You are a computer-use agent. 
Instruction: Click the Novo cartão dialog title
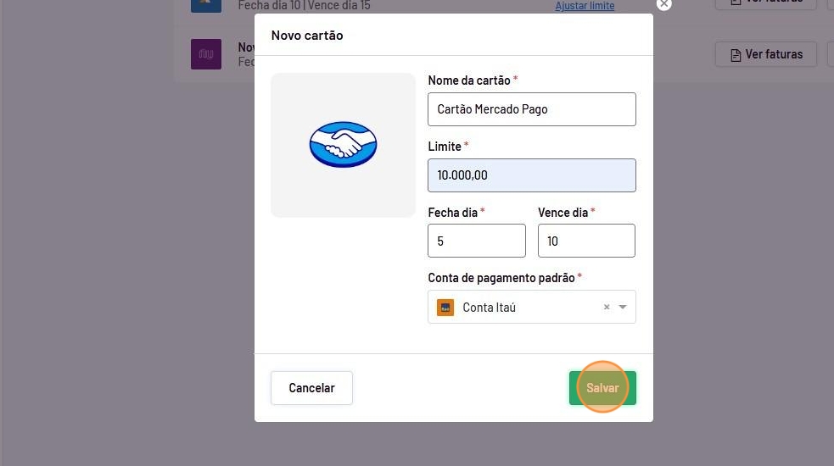click(307, 36)
